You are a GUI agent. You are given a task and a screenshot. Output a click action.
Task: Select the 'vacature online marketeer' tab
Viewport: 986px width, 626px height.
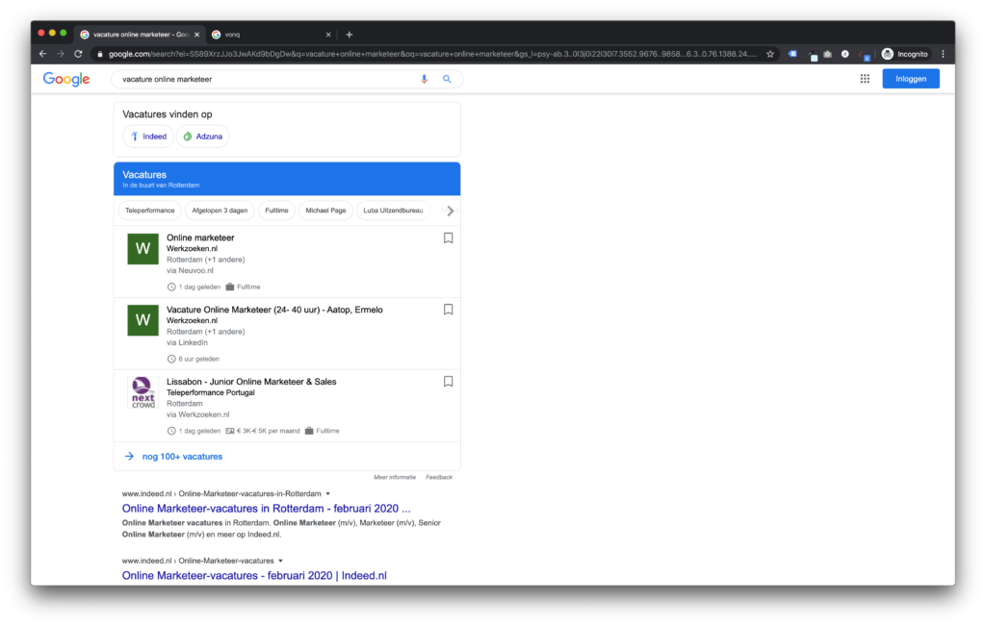139,35
